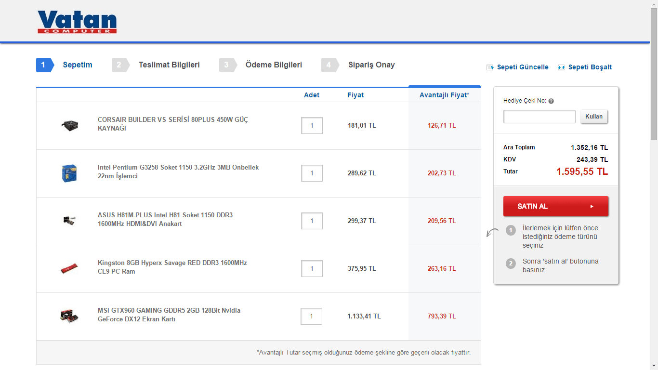
Task: Open the MSI GTX960 graphics card image
Action: point(69,316)
